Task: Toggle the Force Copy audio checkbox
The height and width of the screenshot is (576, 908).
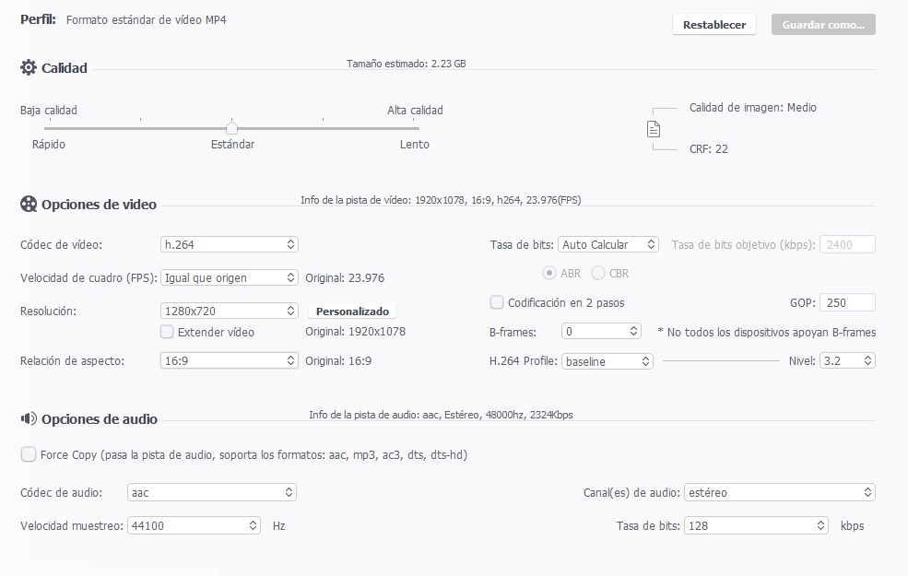Action: click(x=29, y=454)
